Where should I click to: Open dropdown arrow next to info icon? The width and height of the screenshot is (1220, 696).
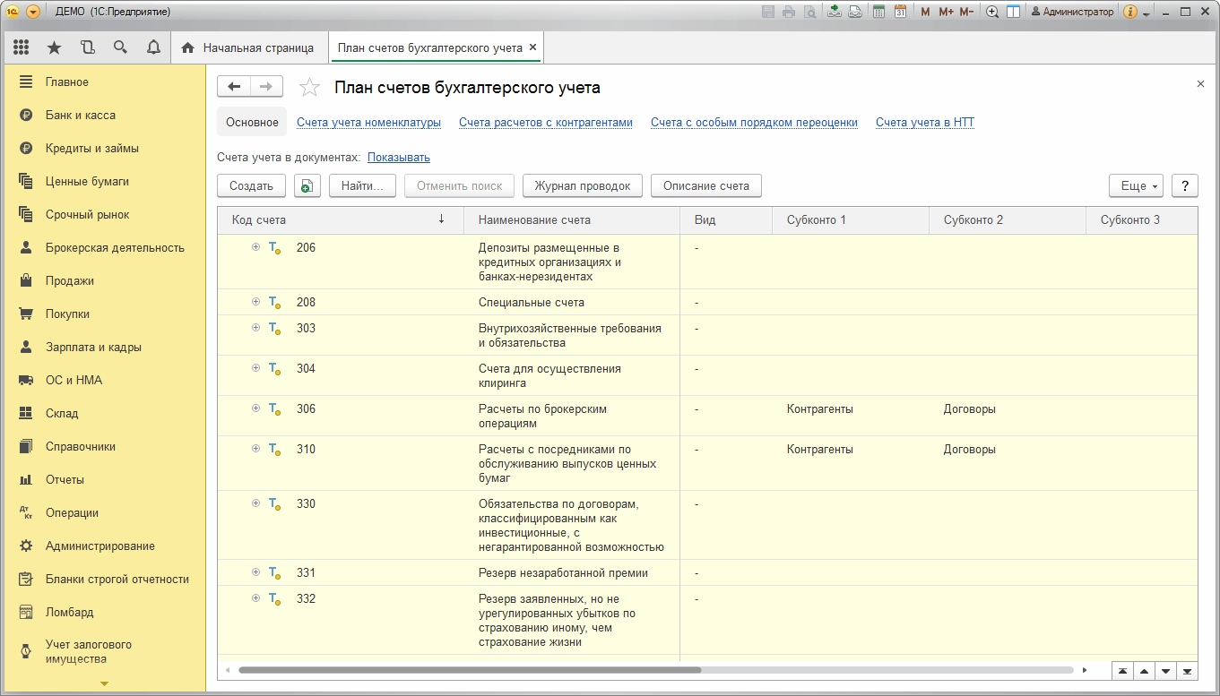click(x=1146, y=13)
